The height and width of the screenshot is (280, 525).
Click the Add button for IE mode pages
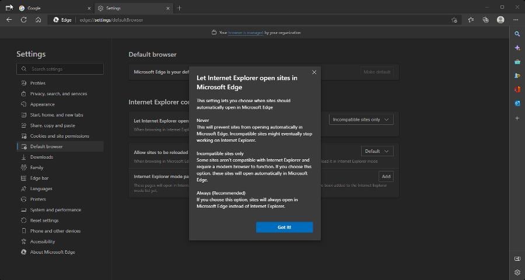[x=386, y=177]
